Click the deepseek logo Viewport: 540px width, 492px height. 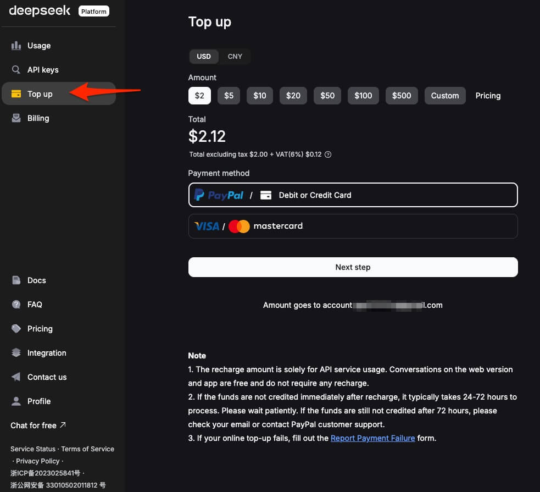pyautogui.click(x=40, y=11)
